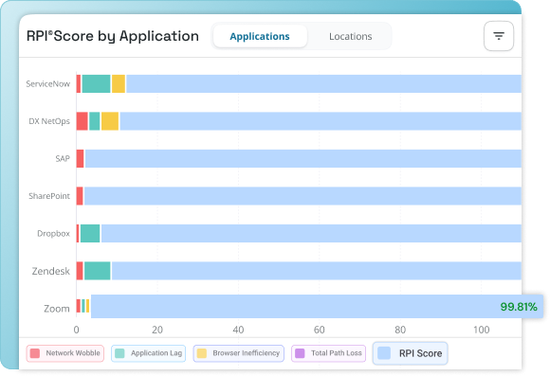Click the 100 axis tick label
The height and width of the screenshot is (376, 550).
481,330
